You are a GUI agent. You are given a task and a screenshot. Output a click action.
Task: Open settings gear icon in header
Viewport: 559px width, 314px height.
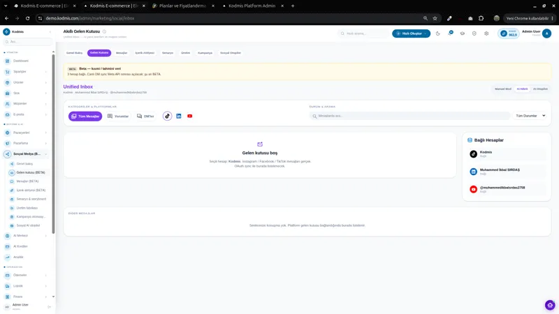pos(486,33)
